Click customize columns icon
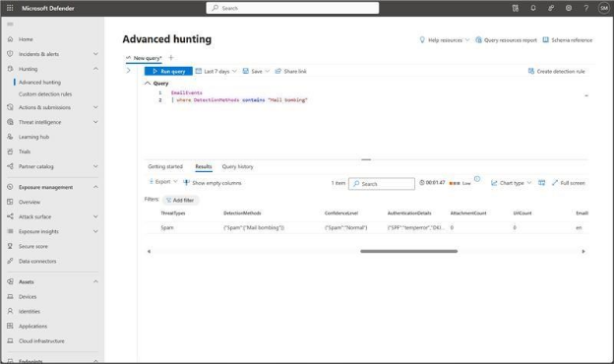The image size is (614, 364). pyautogui.click(x=541, y=183)
